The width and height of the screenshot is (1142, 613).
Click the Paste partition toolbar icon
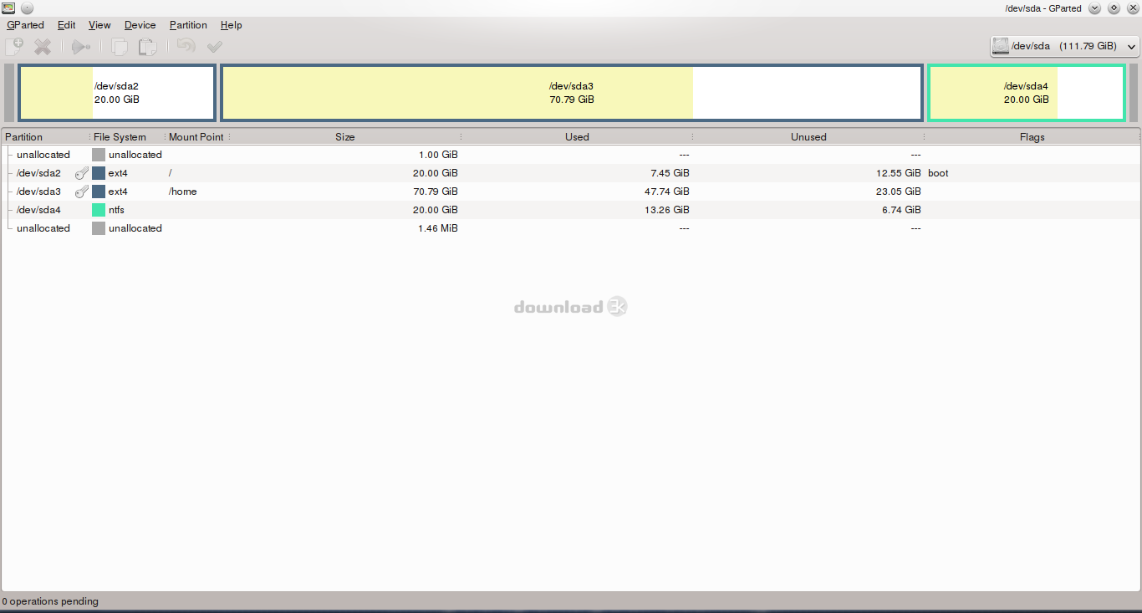[148, 47]
